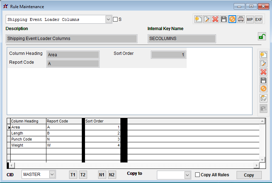The width and height of the screenshot is (272, 183).
Task: Click the Sort Order grid header
Action: tap(102, 121)
